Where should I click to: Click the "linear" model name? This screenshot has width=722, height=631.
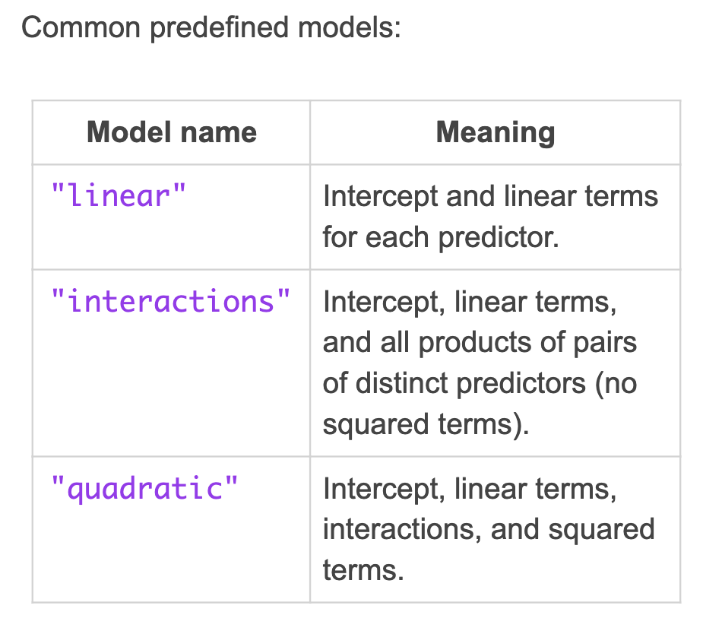(x=119, y=196)
